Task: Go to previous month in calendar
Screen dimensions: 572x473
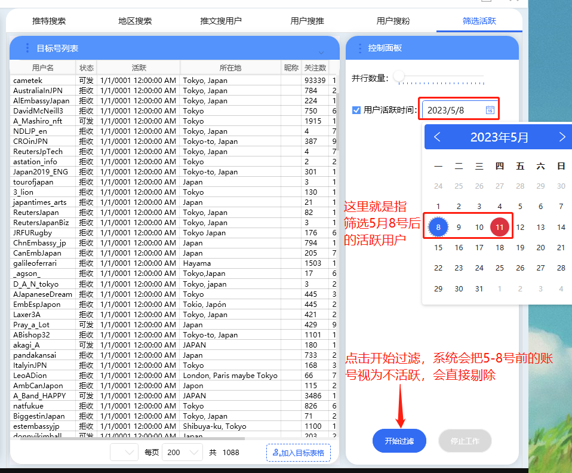Action: tap(437, 137)
